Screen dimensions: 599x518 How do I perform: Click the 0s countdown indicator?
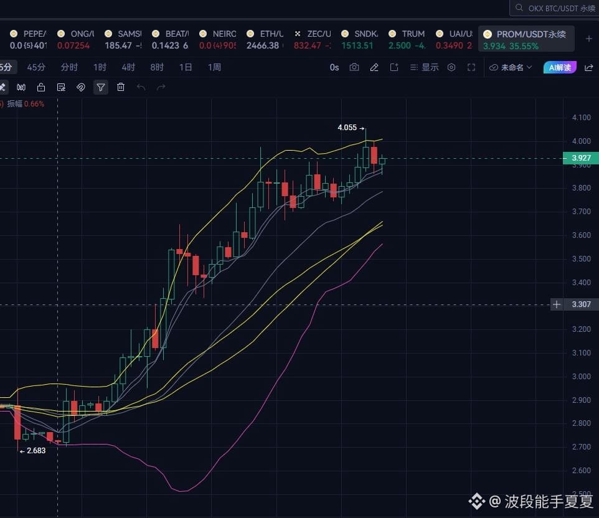click(x=334, y=68)
